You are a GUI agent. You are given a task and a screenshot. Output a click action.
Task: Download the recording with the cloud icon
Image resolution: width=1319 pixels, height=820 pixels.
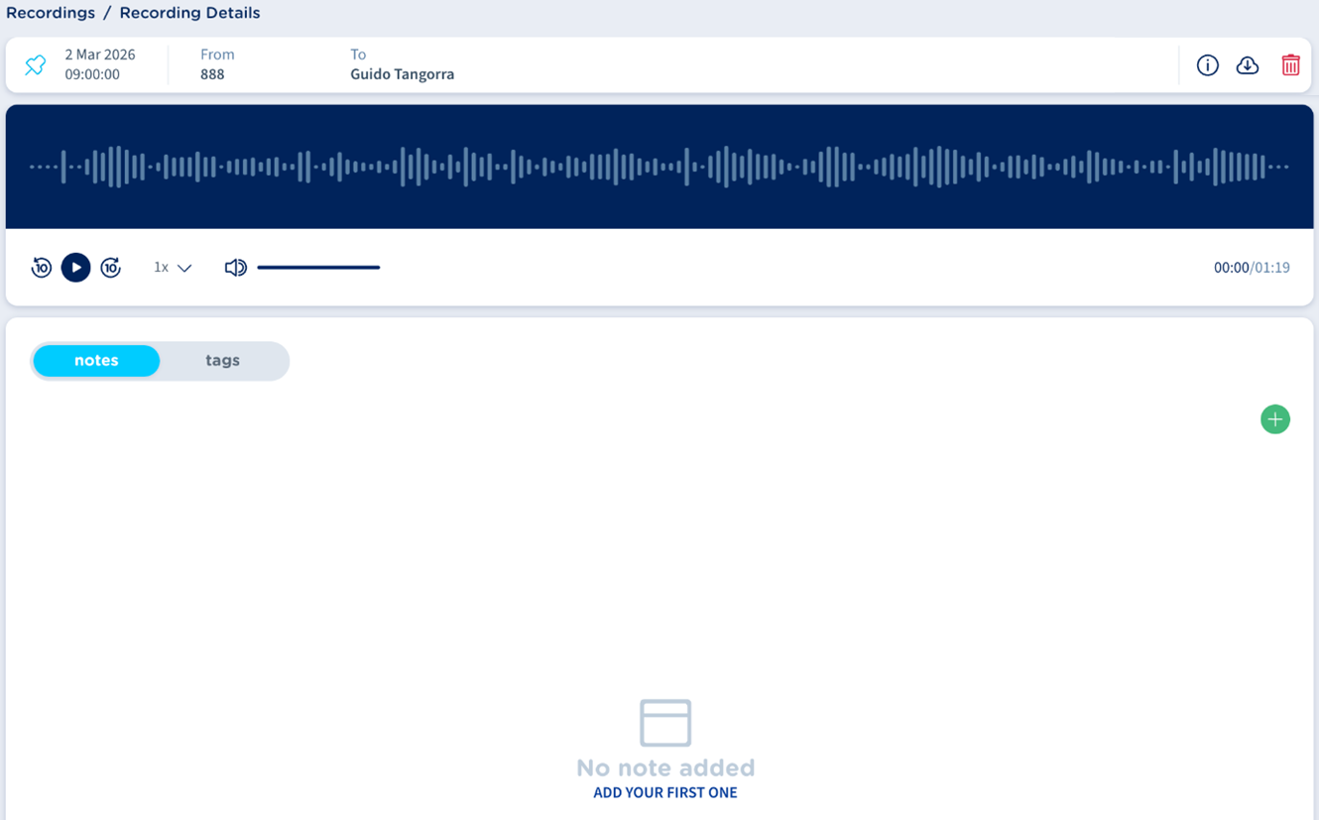(1248, 65)
